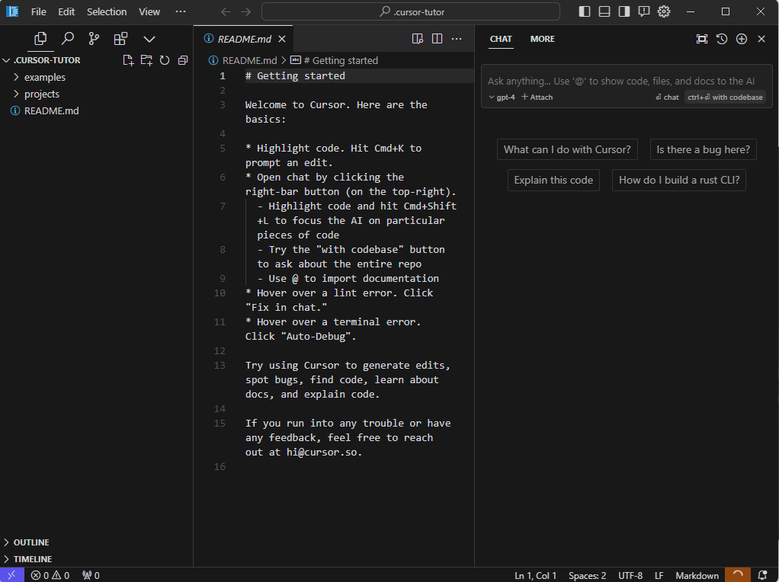This screenshot has height=582, width=779.
Task: Split the editor right
Action: [438, 39]
